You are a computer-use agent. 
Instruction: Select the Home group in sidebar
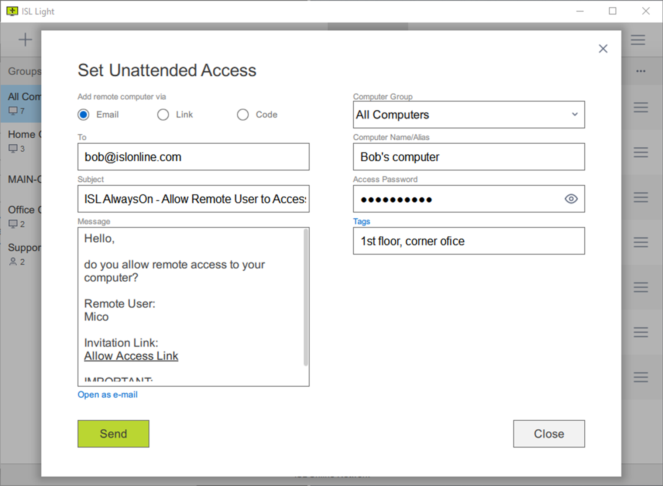click(x=21, y=141)
